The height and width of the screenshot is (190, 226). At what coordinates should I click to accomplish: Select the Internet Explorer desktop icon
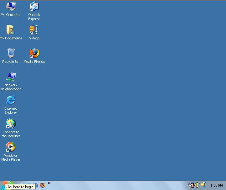coord(11,100)
